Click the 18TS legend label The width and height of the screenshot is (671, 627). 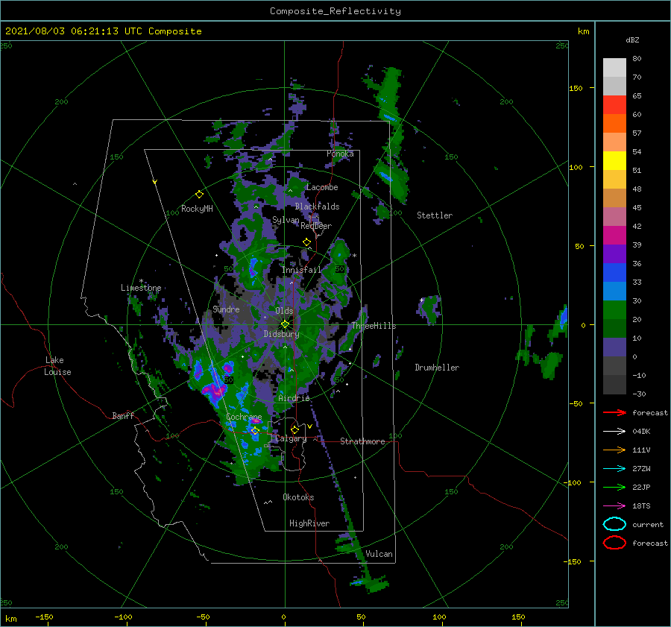[x=641, y=506]
